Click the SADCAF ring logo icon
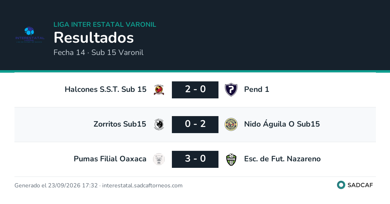Screen dimensions: 390x204 341,185
